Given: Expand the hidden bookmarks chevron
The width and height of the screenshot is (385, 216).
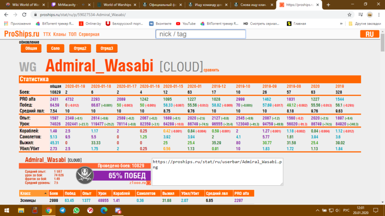Looking at the screenshot, I should (x=341, y=24).
